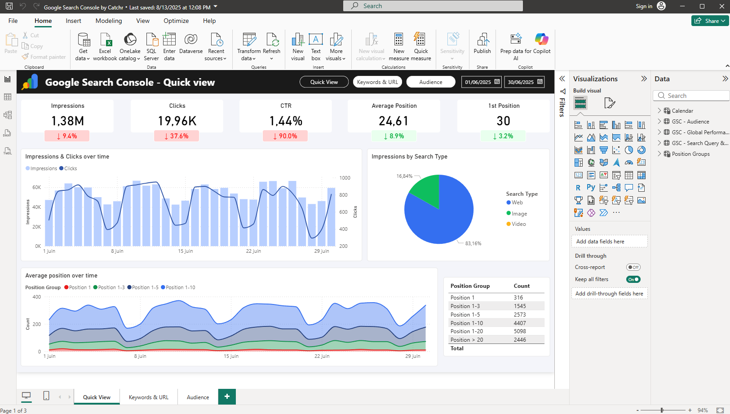This screenshot has height=414, width=730.
Task: Open Prep data for Copilot AI
Action: click(x=515, y=45)
